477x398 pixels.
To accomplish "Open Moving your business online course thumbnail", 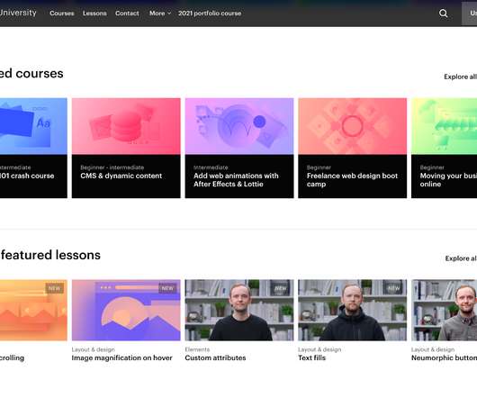I will coord(444,126).
